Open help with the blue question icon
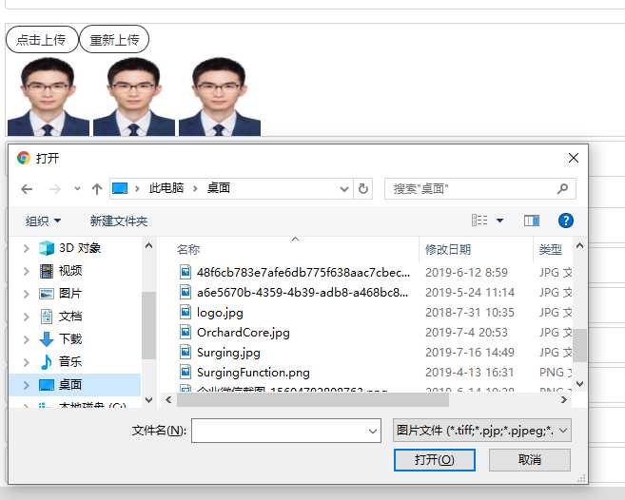625x500 pixels. pos(566,221)
